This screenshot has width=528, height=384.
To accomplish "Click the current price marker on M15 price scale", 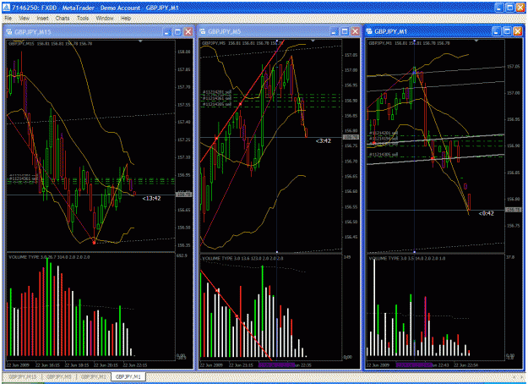I will tap(184, 195).
